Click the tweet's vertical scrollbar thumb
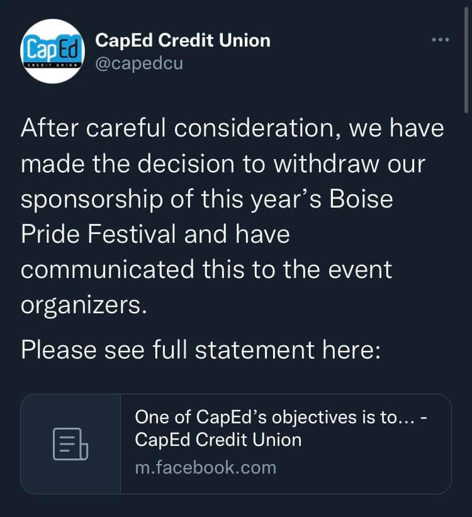 pos(466,60)
